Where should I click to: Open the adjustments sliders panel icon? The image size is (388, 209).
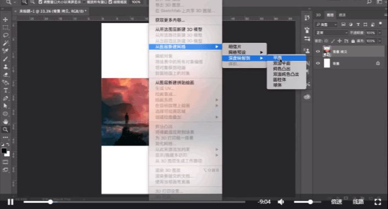307,39
